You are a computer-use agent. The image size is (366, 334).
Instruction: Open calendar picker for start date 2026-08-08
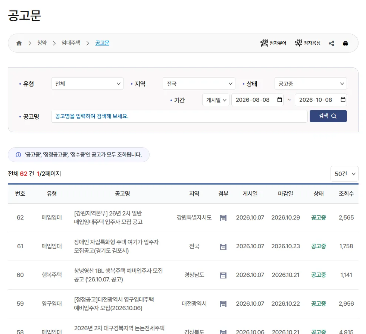point(279,100)
